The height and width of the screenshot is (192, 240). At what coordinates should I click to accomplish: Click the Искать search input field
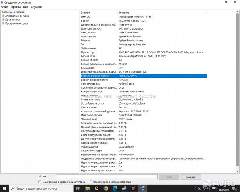[107, 177]
